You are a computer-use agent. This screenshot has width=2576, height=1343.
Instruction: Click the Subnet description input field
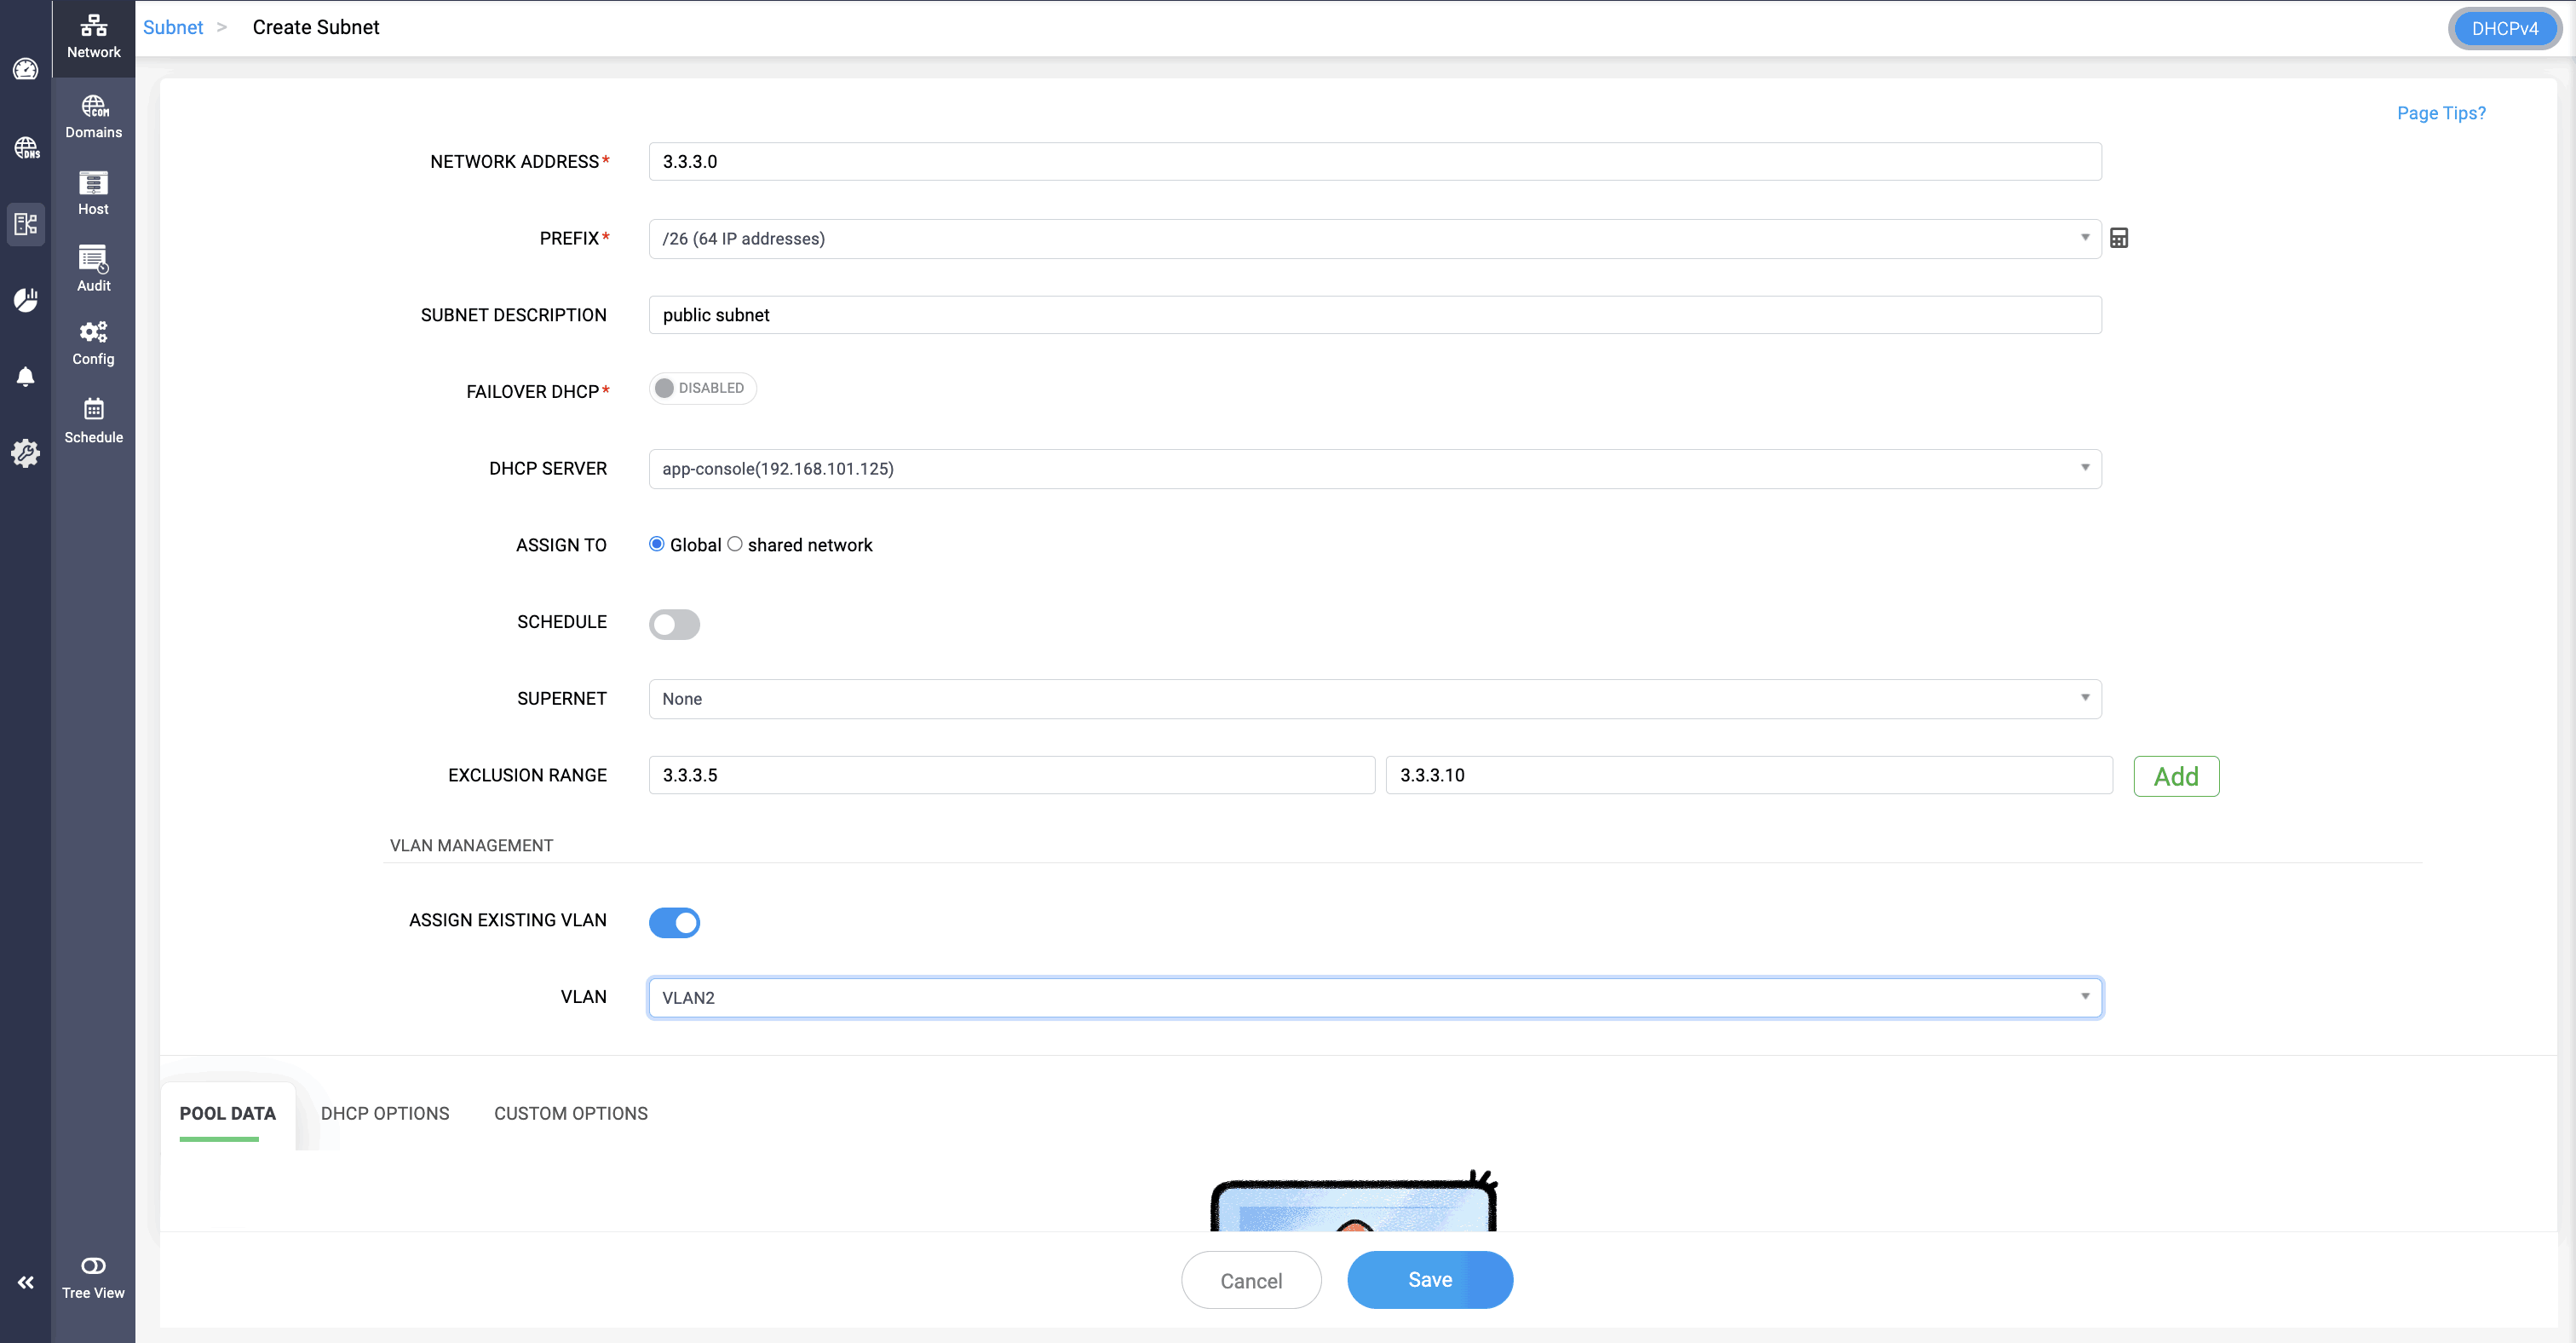point(1374,315)
